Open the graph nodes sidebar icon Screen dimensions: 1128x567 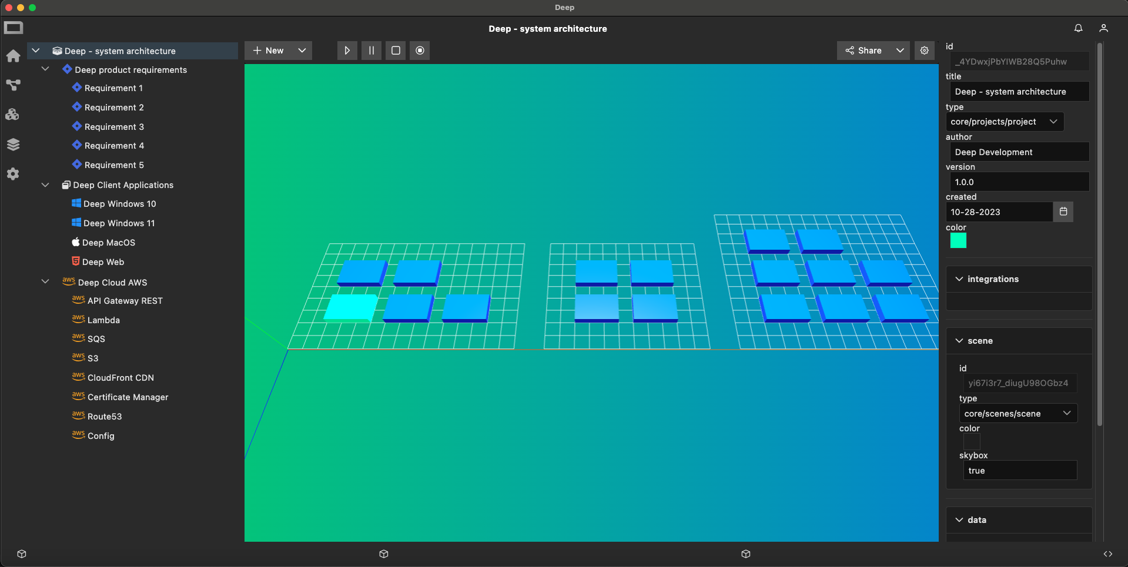click(x=13, y=85)
